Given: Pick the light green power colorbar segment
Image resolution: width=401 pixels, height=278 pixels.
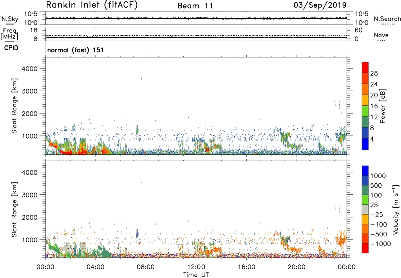Looking at the screenshot, I should tap(365, 111).
